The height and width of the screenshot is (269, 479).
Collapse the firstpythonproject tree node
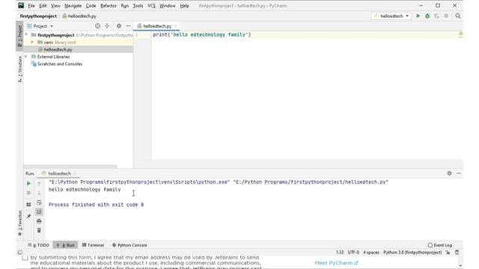point(27,35)
